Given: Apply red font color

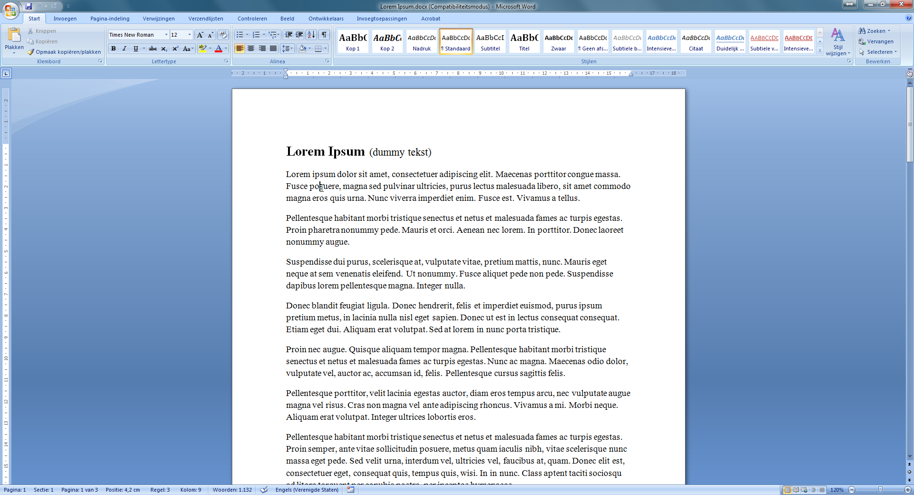Looking at the screenshot, I should (x=219, y=49).
